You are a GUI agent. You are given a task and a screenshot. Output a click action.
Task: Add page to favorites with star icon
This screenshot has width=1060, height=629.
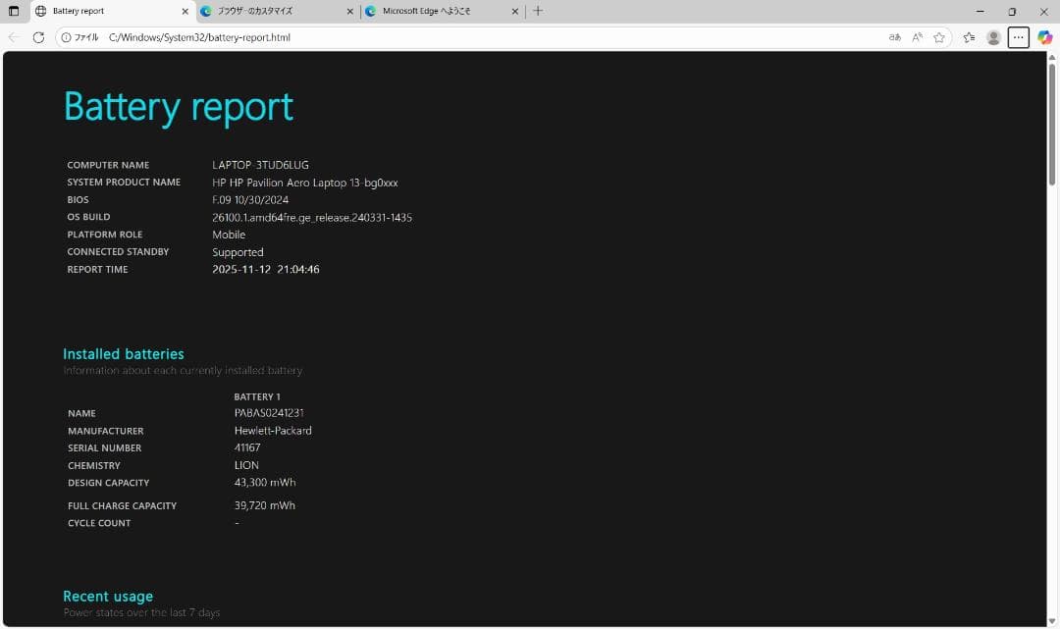pyautogui.click(x=939, y=37)
